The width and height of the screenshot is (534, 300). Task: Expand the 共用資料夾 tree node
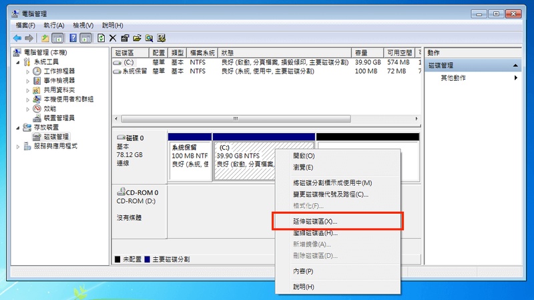coord(28,91)
